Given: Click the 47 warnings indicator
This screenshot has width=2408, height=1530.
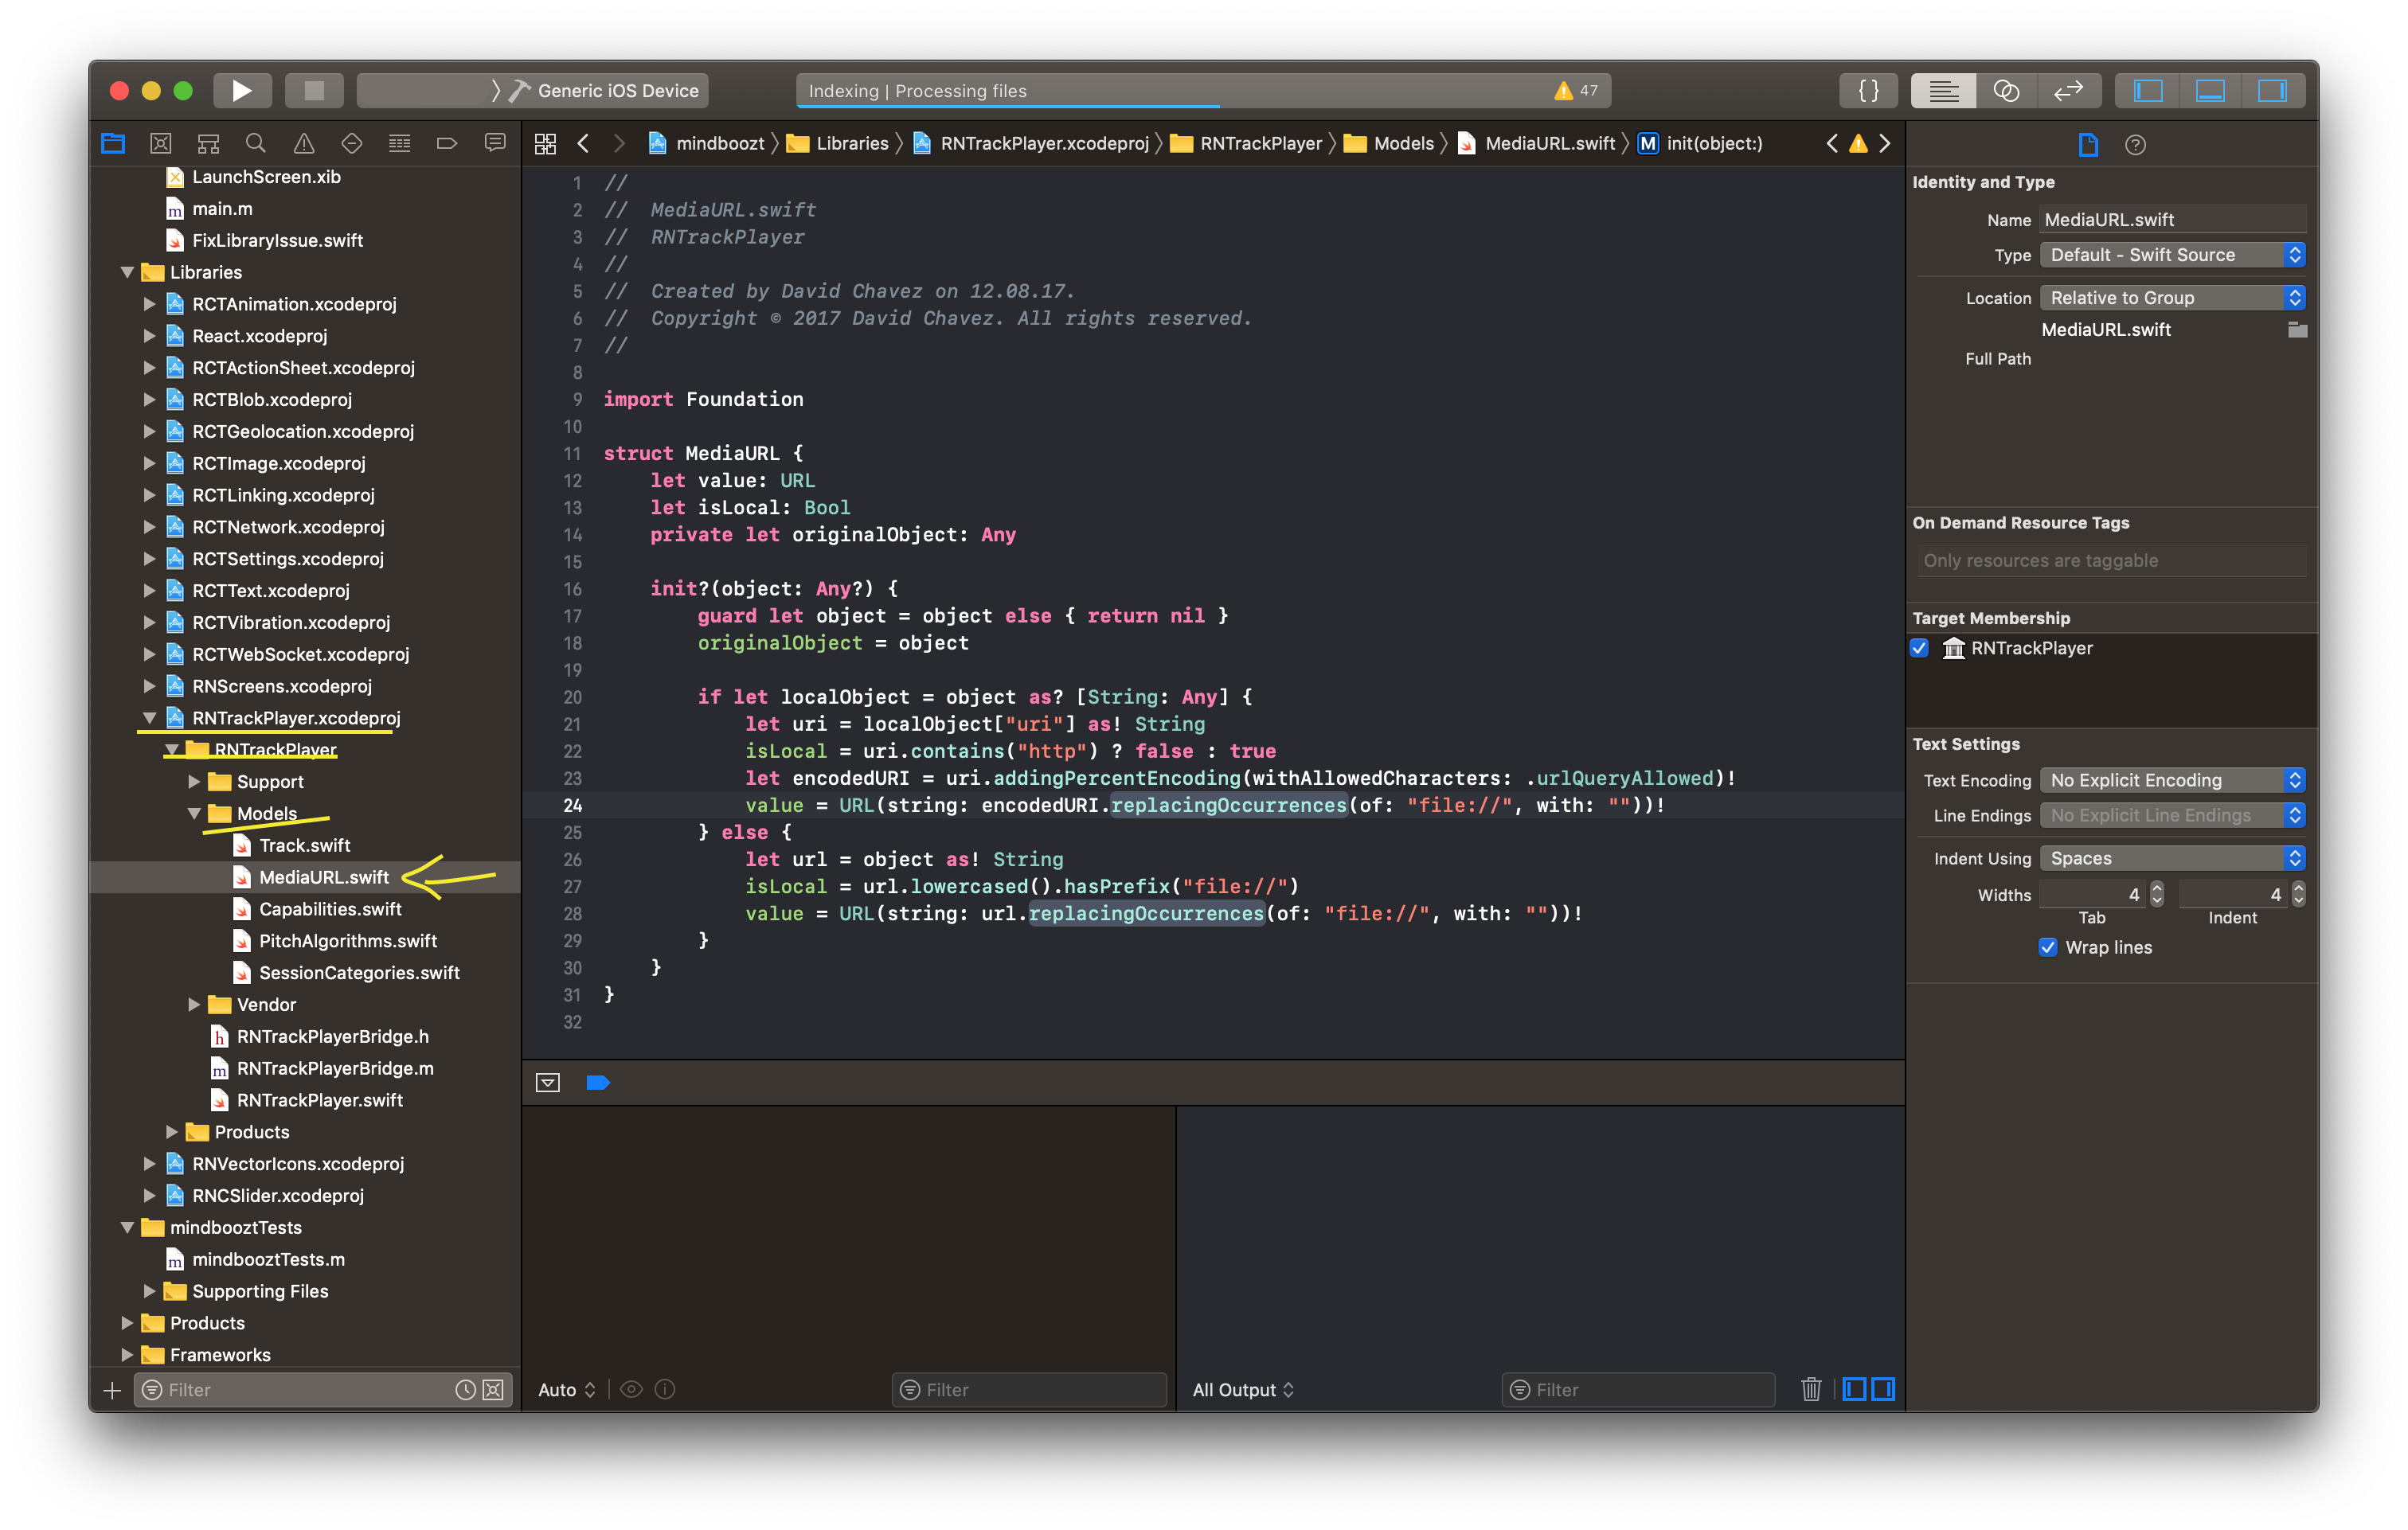Looking at the screenshot, I should click(x=1575, y=90).
